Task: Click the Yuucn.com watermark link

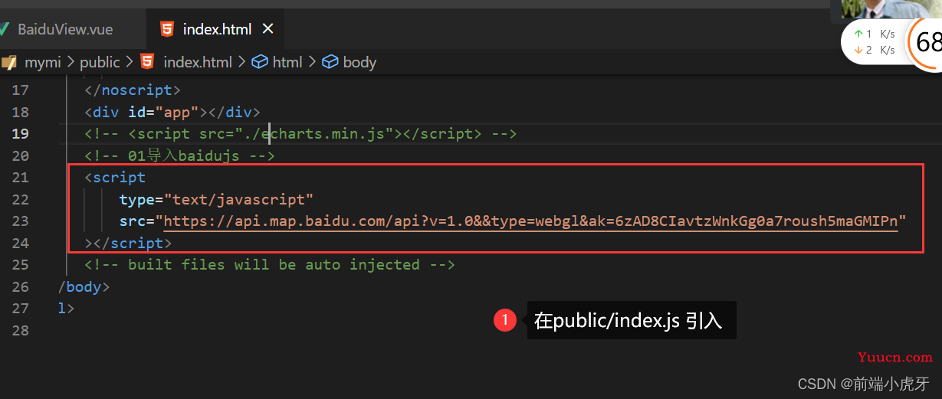Action: point(895,357)
